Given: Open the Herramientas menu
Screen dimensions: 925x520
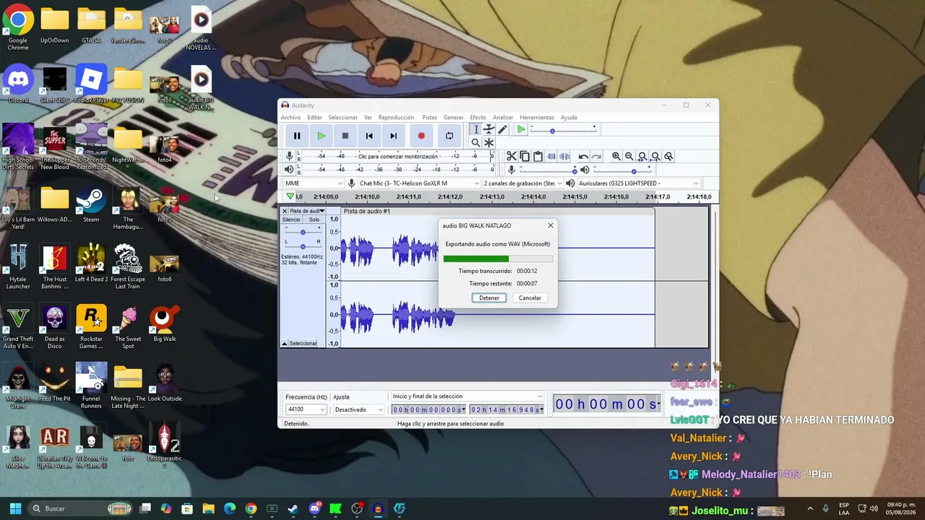Looking at the screenshot, I should (x=537, y=118).
